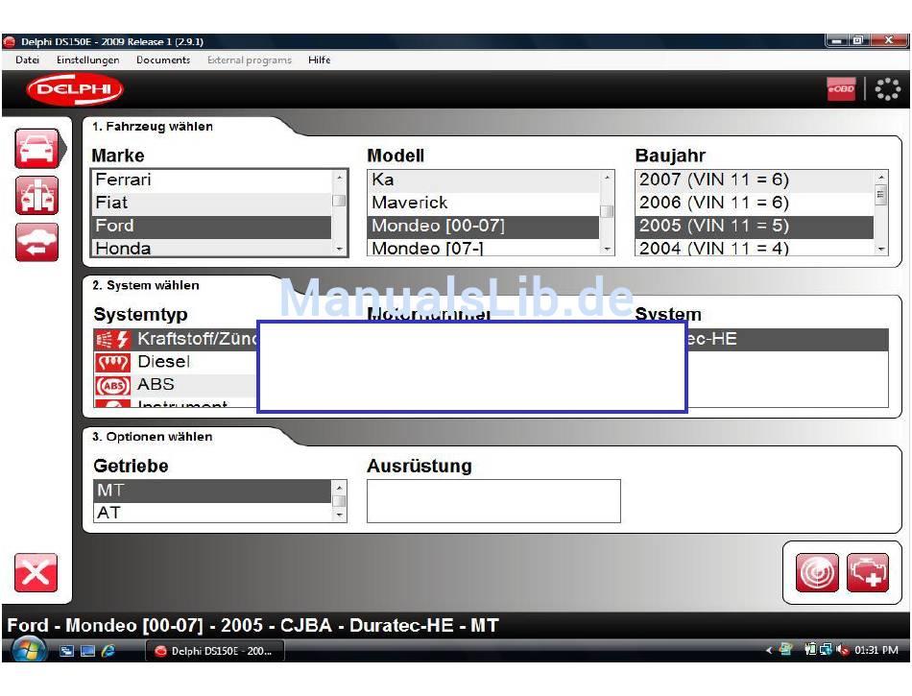
Task: Select MT in Getriebe list
Action: point(212,491)
